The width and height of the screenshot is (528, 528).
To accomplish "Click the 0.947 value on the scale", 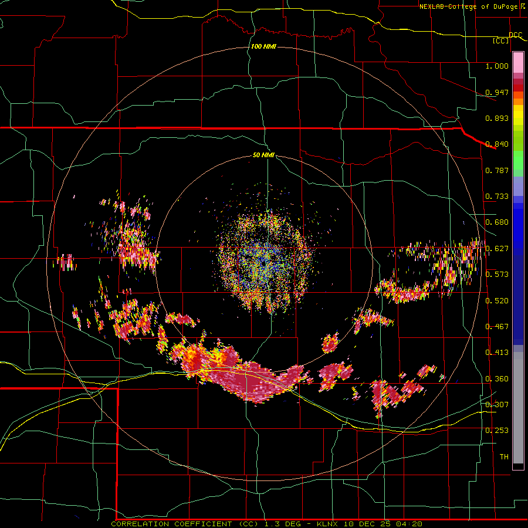I will click(x=497, y=92).
